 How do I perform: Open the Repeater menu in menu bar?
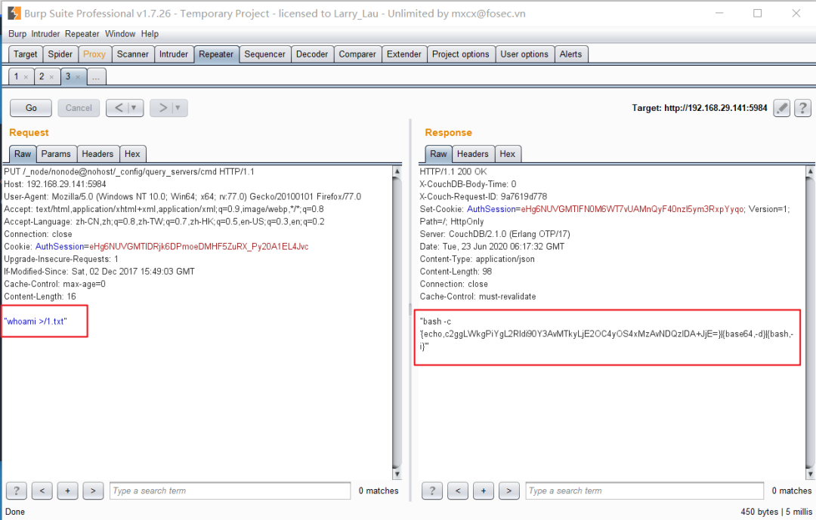click(x=82, y=34)
